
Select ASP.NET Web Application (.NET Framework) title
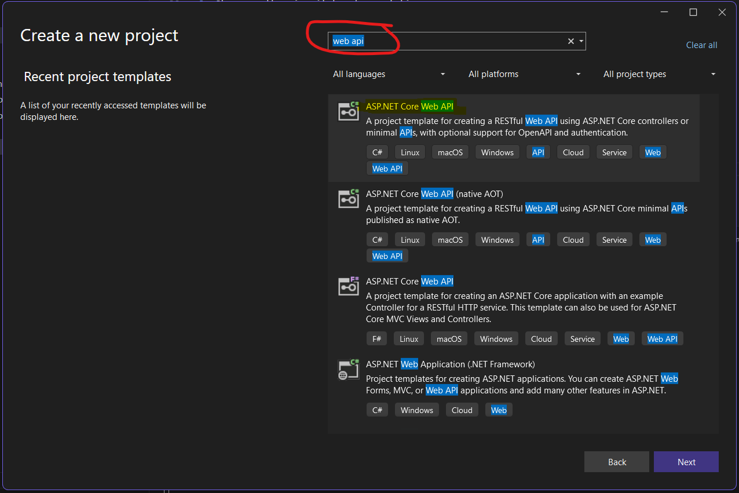click(x=450, y=364)
